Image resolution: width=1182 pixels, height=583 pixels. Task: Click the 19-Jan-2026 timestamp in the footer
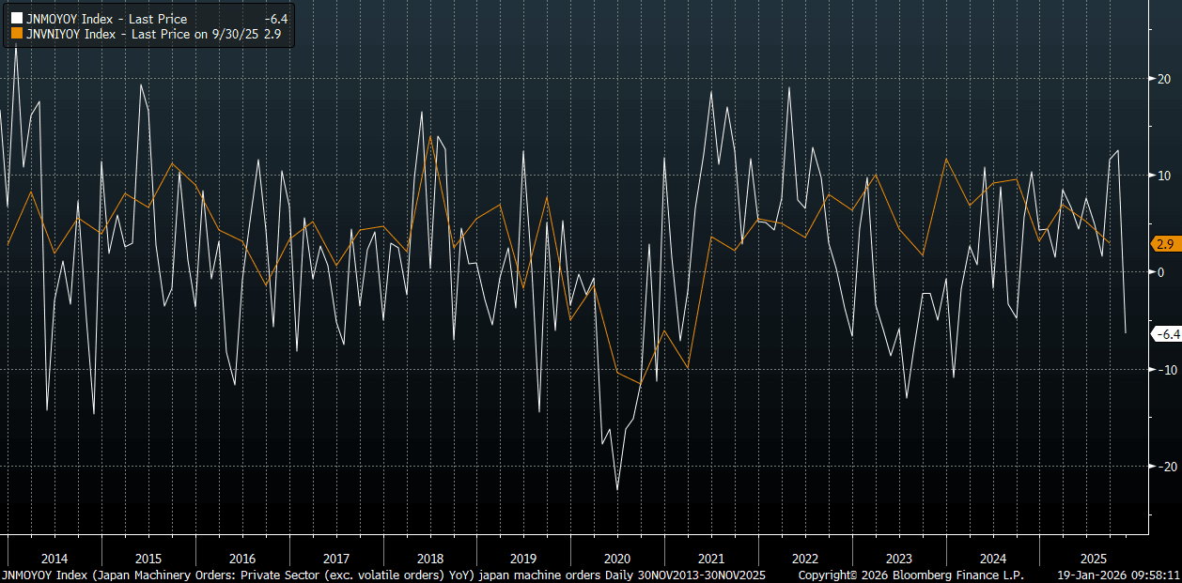[1118, 574]
